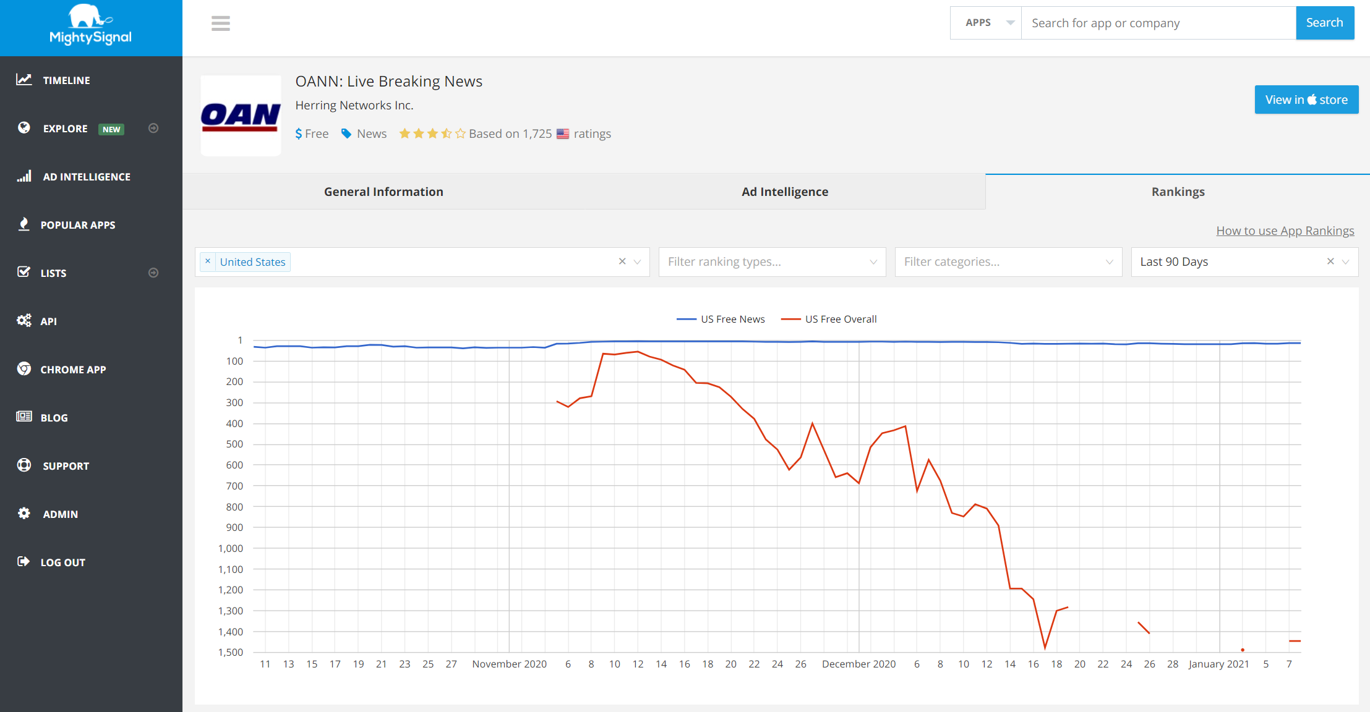This screenshot has width=1370, height=712.
Task: Click View in Apple store button
Action: point(1306,100)
